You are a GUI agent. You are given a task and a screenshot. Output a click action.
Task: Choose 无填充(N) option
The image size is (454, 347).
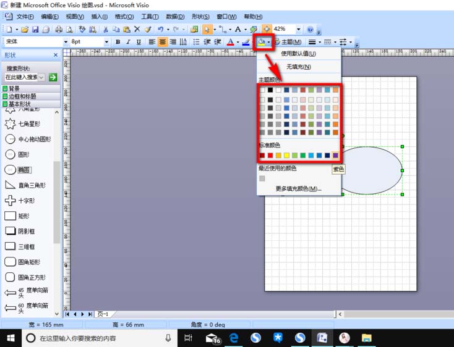click(299, 67)
